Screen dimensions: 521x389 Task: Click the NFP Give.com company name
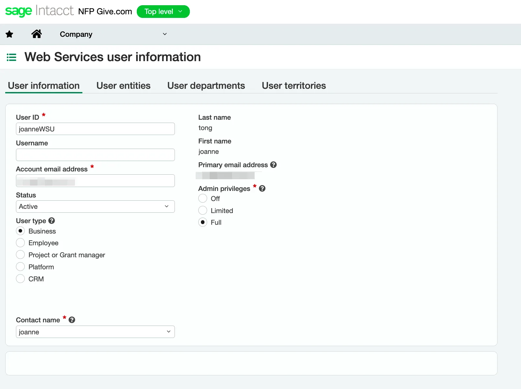(x=105, y=11)
